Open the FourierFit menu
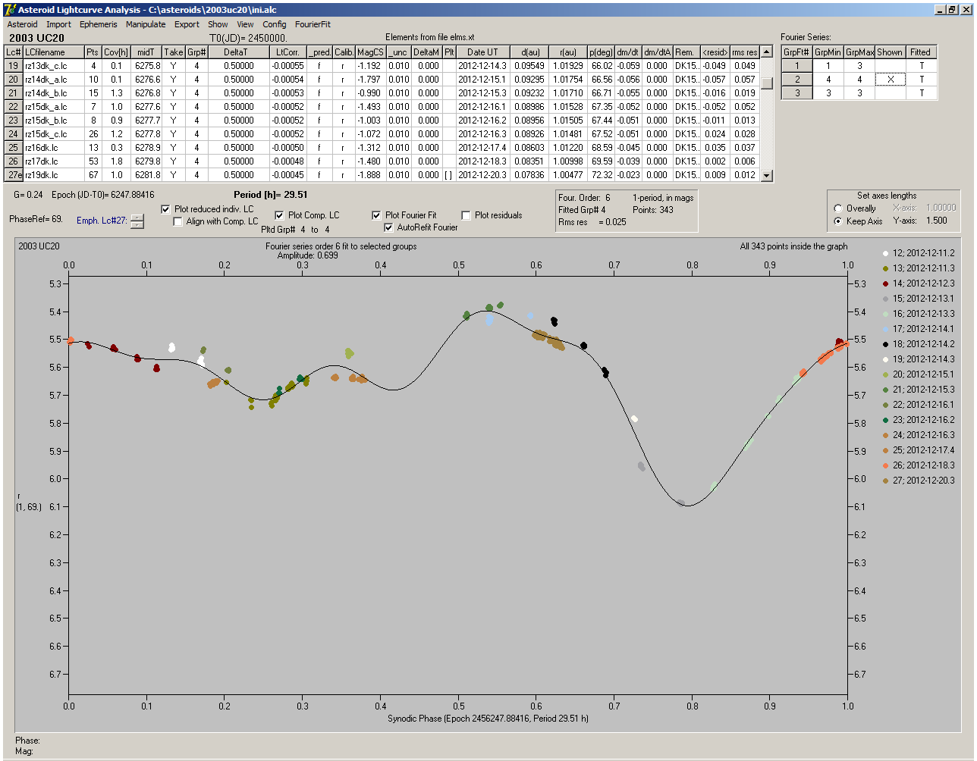 pos(313,24)
